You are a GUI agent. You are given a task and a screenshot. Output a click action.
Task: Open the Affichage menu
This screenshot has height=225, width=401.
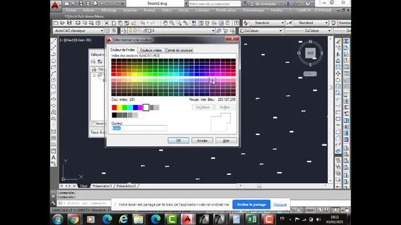click(x=109, y=10)
